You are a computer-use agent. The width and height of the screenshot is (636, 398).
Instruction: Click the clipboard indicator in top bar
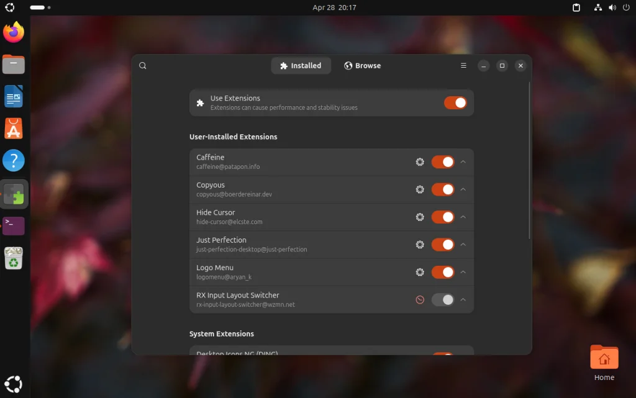pyautogui.click(x=576, y=7)
